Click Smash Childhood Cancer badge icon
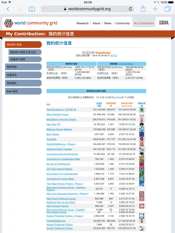The height and width of the screenshot is (233, 175). tap(142, 228)
